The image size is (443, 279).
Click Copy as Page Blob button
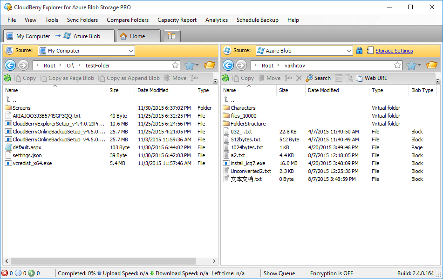[x=67, y=78]
